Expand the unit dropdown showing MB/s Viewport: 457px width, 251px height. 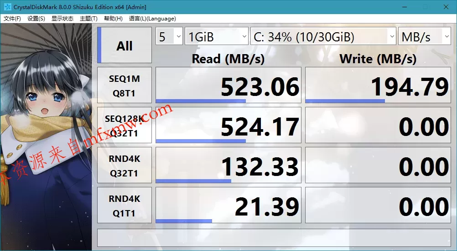[x=425, y=36]
